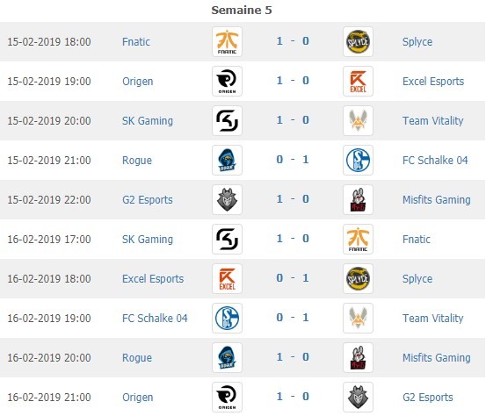Click the Misfits logo in the 15-02 22:00 match
Screen dimensions: 486x416
[358, 199]
